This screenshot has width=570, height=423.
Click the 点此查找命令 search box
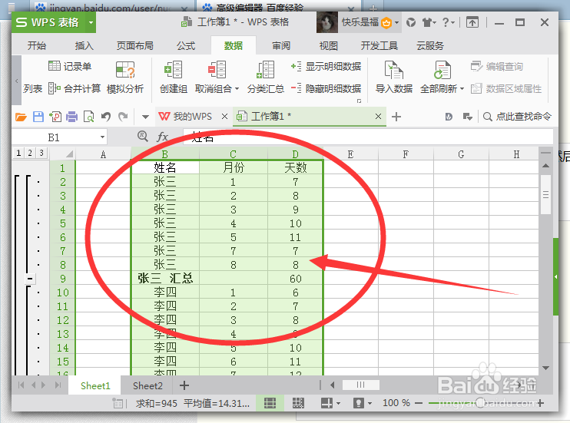pos(517,116)
